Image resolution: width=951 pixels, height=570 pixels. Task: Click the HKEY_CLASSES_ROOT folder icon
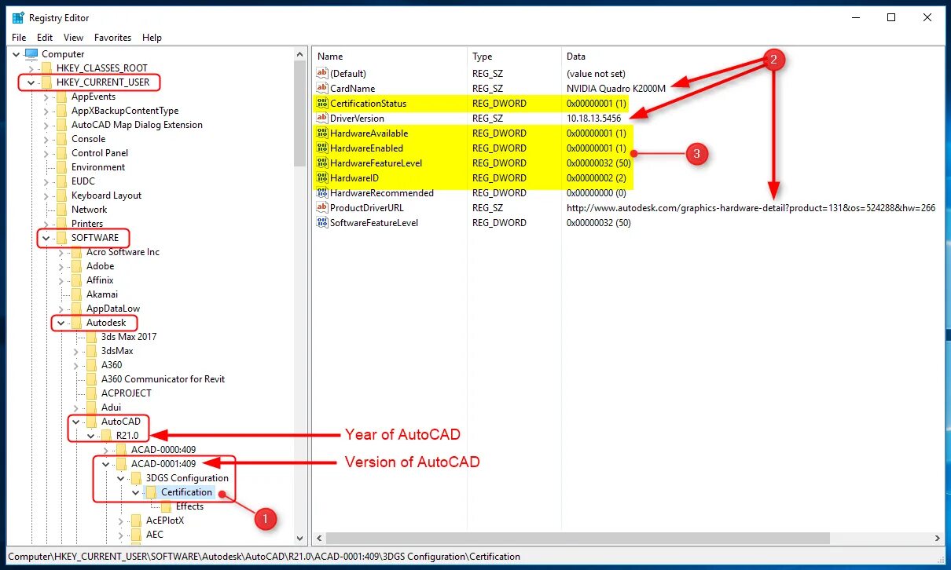click(x=47, y=68)
